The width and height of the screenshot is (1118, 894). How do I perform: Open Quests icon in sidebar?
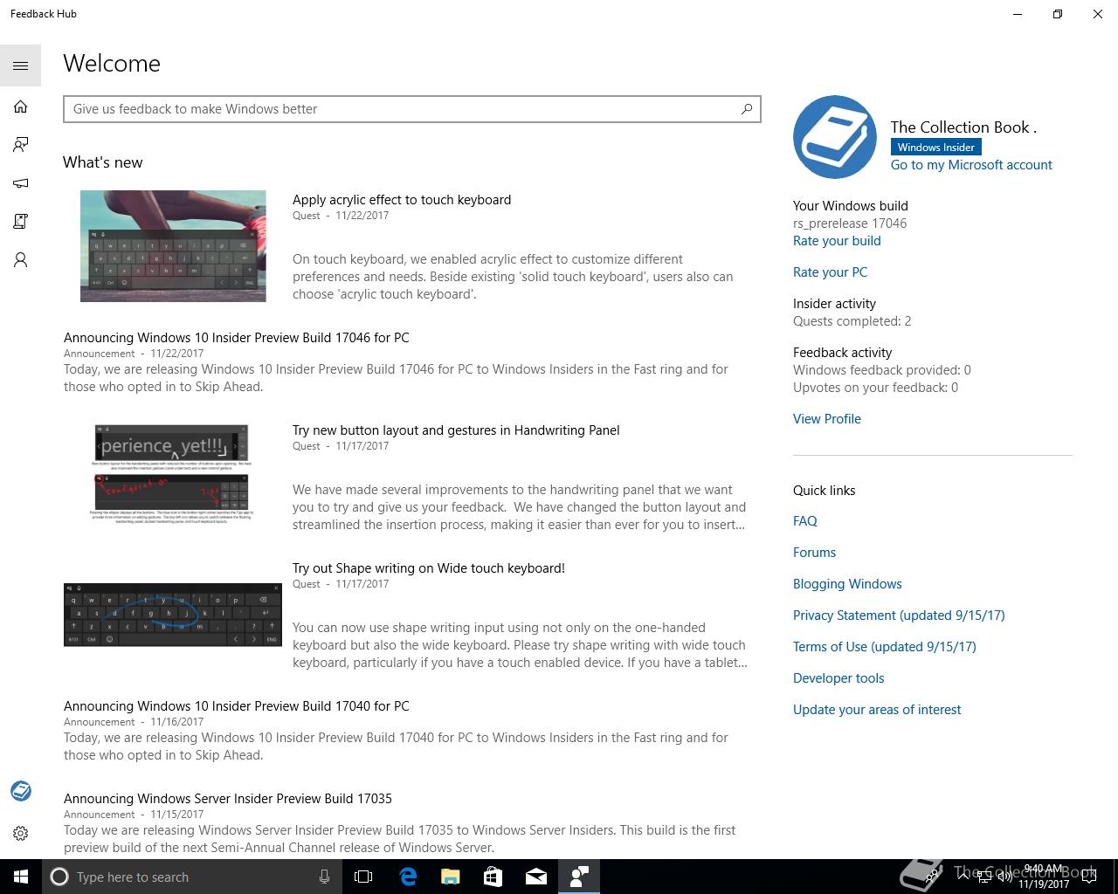coord(21,222)
